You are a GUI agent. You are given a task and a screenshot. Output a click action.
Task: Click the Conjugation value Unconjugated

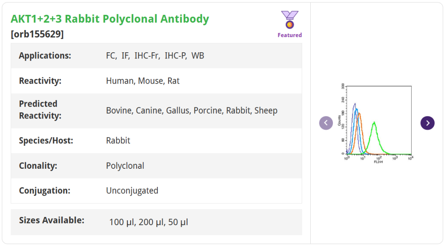[132, 191]
